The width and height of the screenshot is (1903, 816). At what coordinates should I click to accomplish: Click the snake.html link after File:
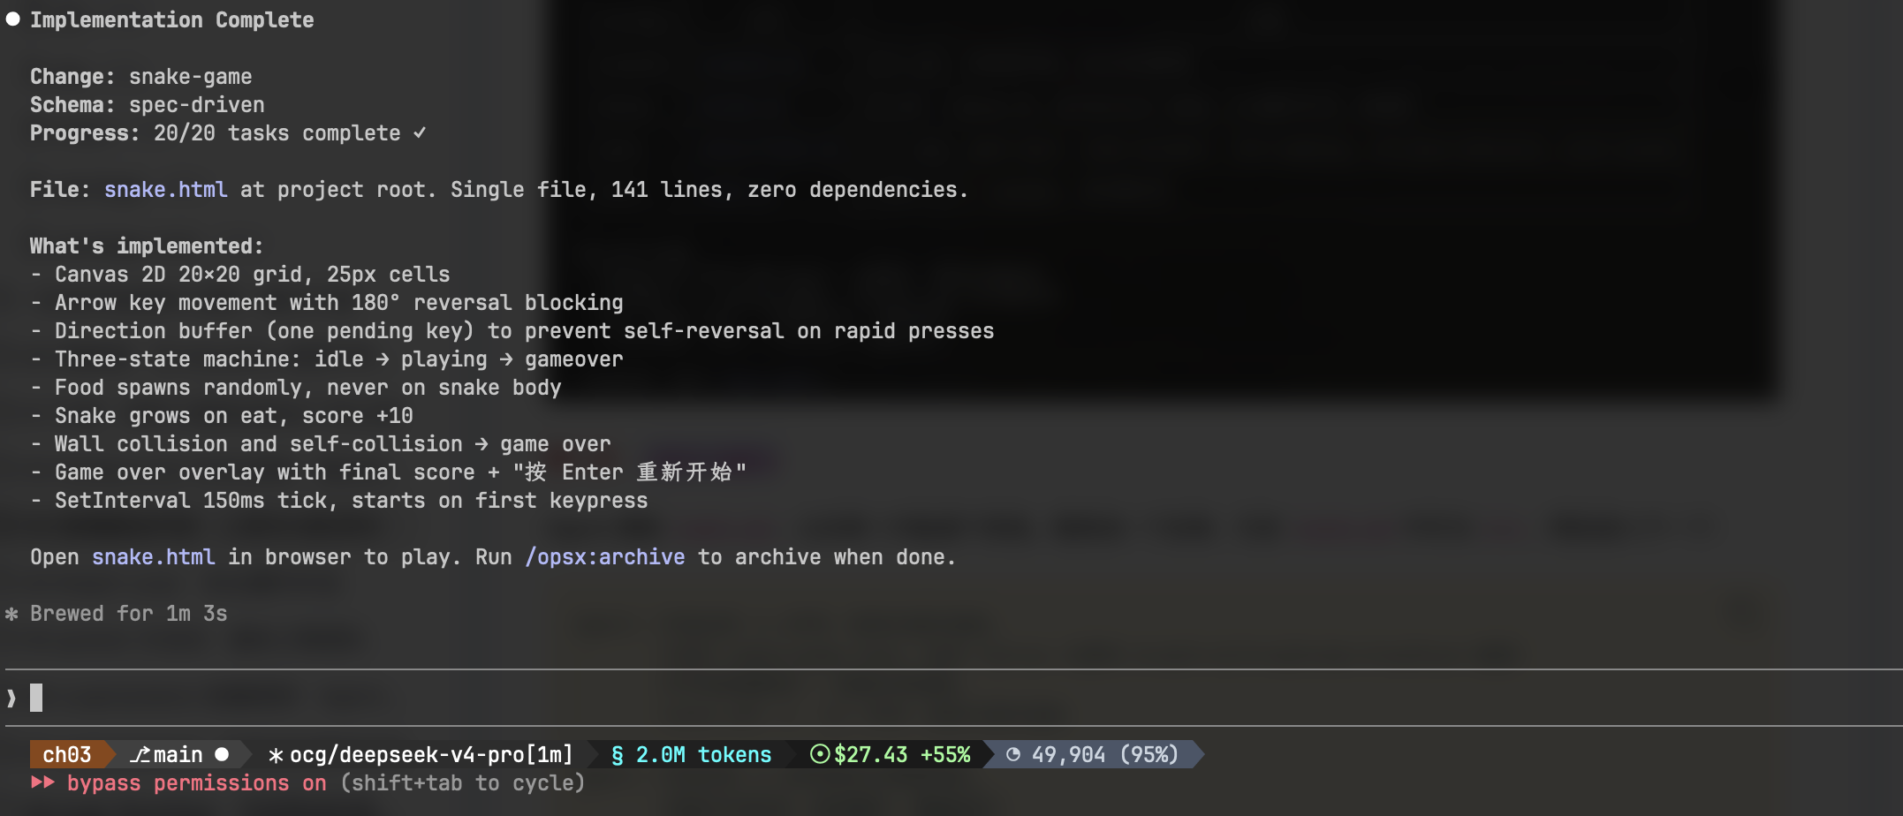166,190
